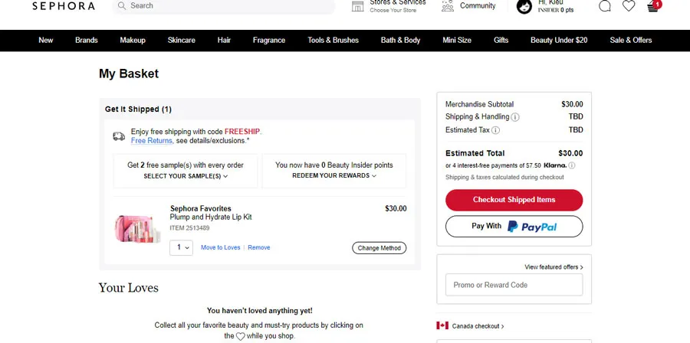Click the ITEM 2513489 text
This screenshot has height=343, width=690.
[x=189, y=228]
